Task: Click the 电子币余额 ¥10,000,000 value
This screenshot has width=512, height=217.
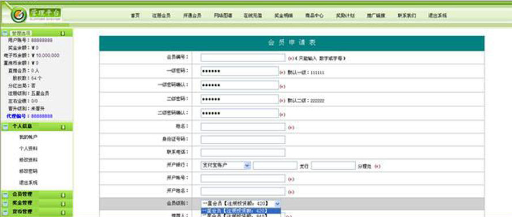Action: (46, 56)
